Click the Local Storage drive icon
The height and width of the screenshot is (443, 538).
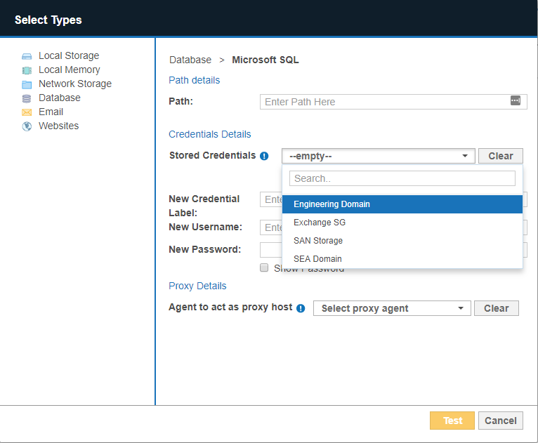click(x=27, y=56)
